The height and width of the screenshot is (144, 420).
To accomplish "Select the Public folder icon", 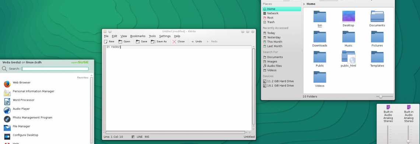I will click(319, 57).
